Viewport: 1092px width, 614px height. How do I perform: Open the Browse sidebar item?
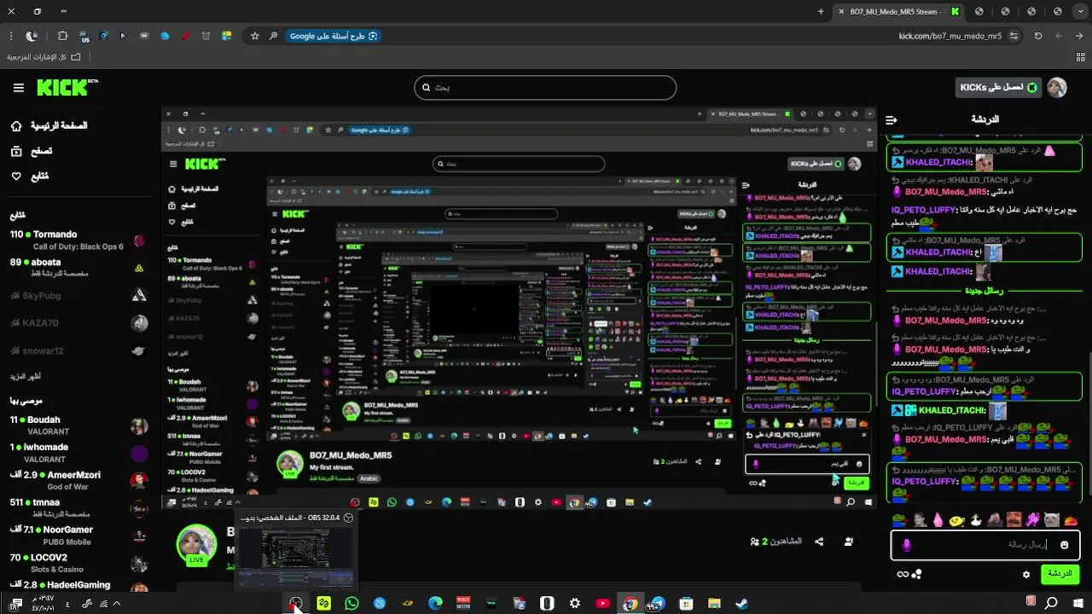[x=31, y=151]
